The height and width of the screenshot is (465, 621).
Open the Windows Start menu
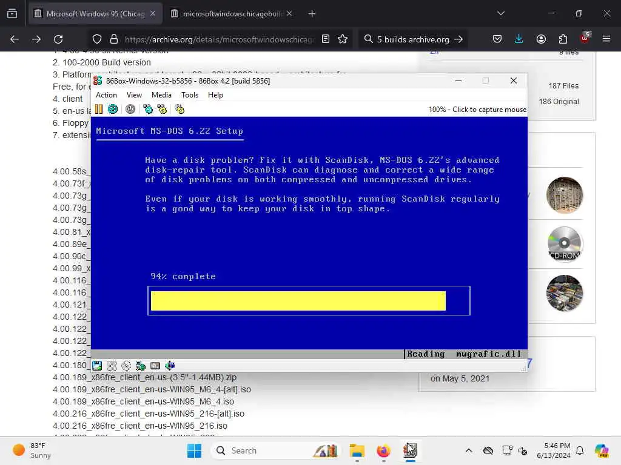[x=194, y=450]
